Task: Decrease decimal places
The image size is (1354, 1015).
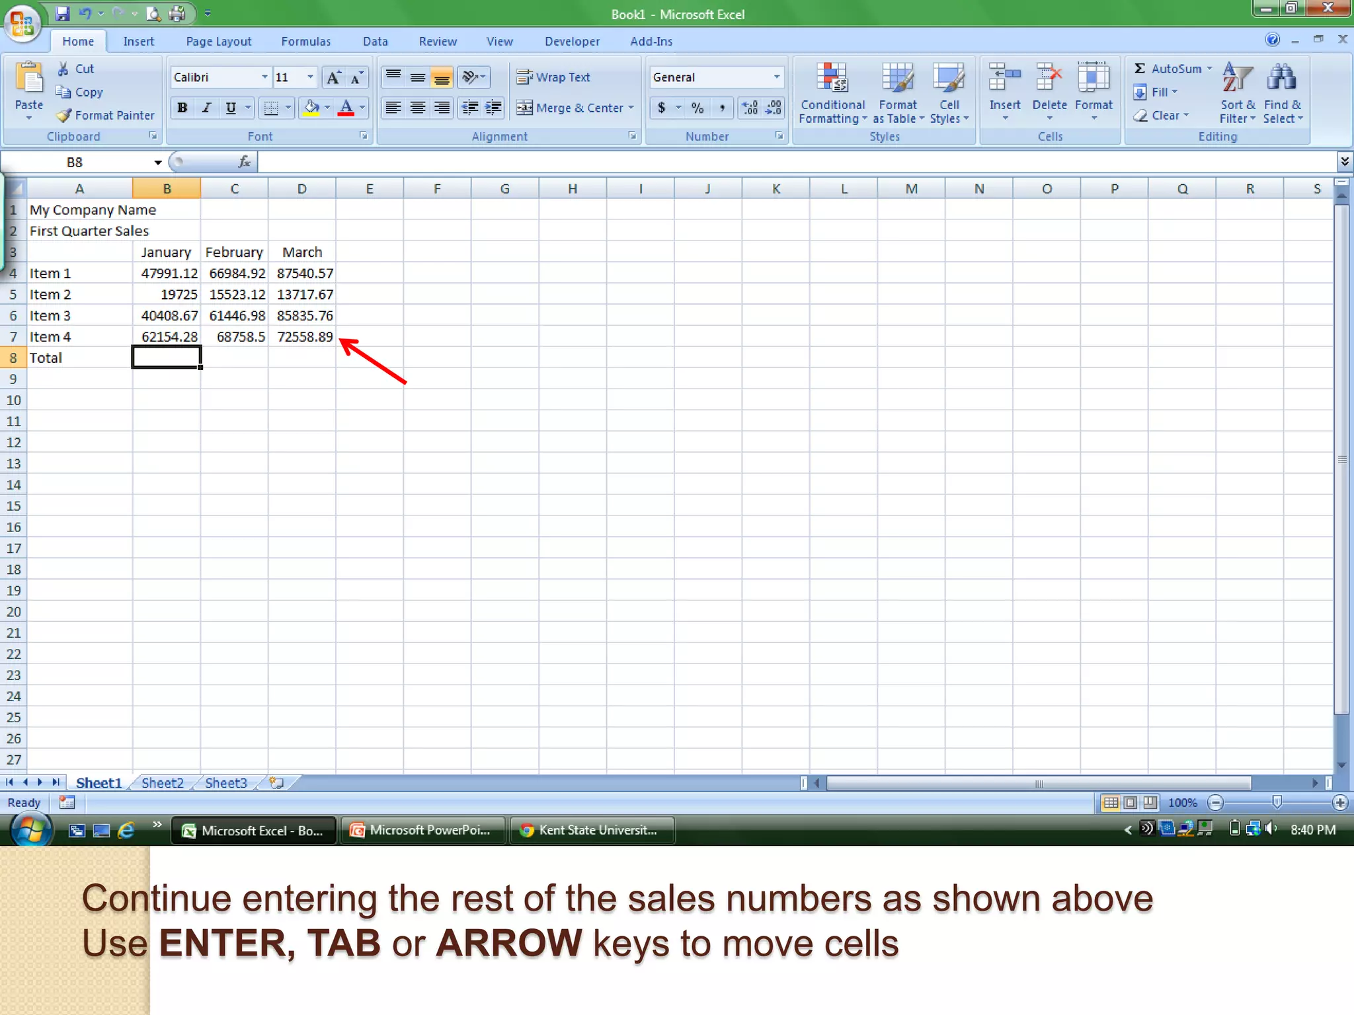Action: tap(773, 108)
